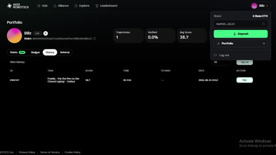Click the trajectory ID 4984347

tap(15, 80)
